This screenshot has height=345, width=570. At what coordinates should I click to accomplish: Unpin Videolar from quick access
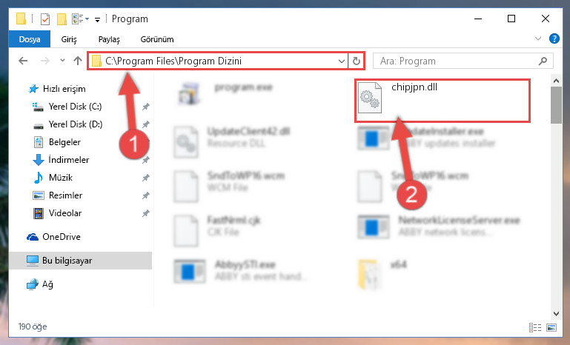[146, 213]
